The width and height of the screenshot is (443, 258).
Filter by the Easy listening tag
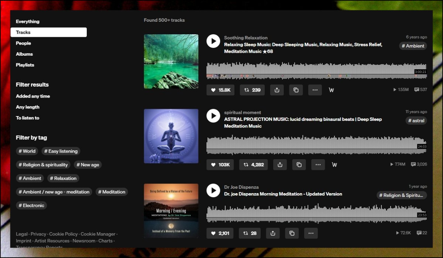tap(61, 151)
